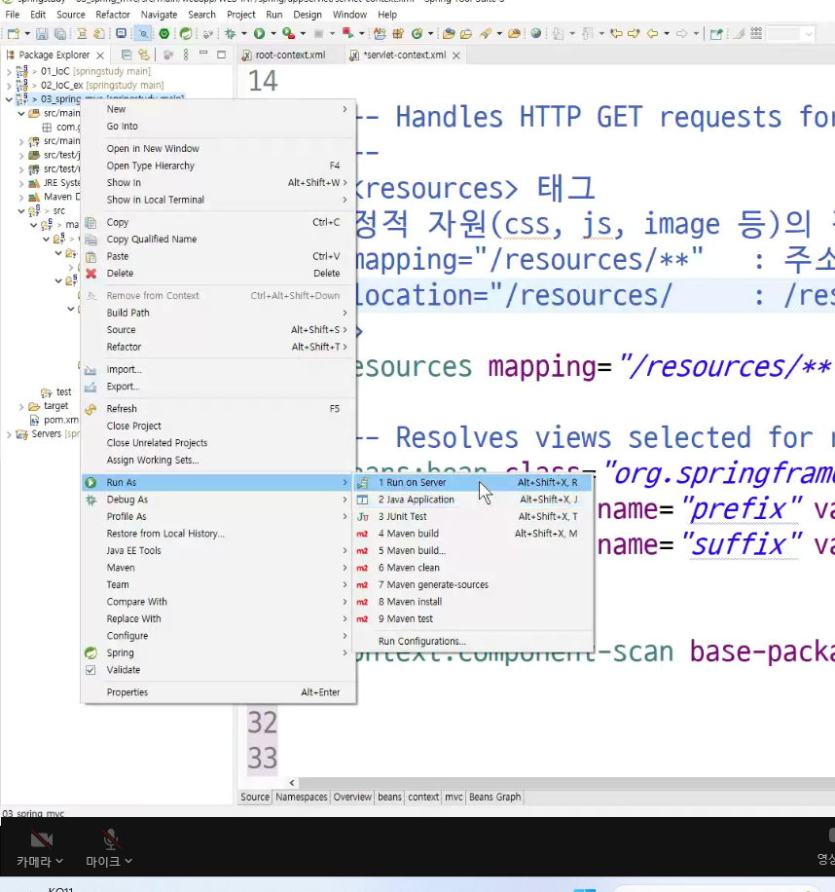Minimize the Package Explorer view
This screenshot has width=835, height=892.
pos(203,54)
